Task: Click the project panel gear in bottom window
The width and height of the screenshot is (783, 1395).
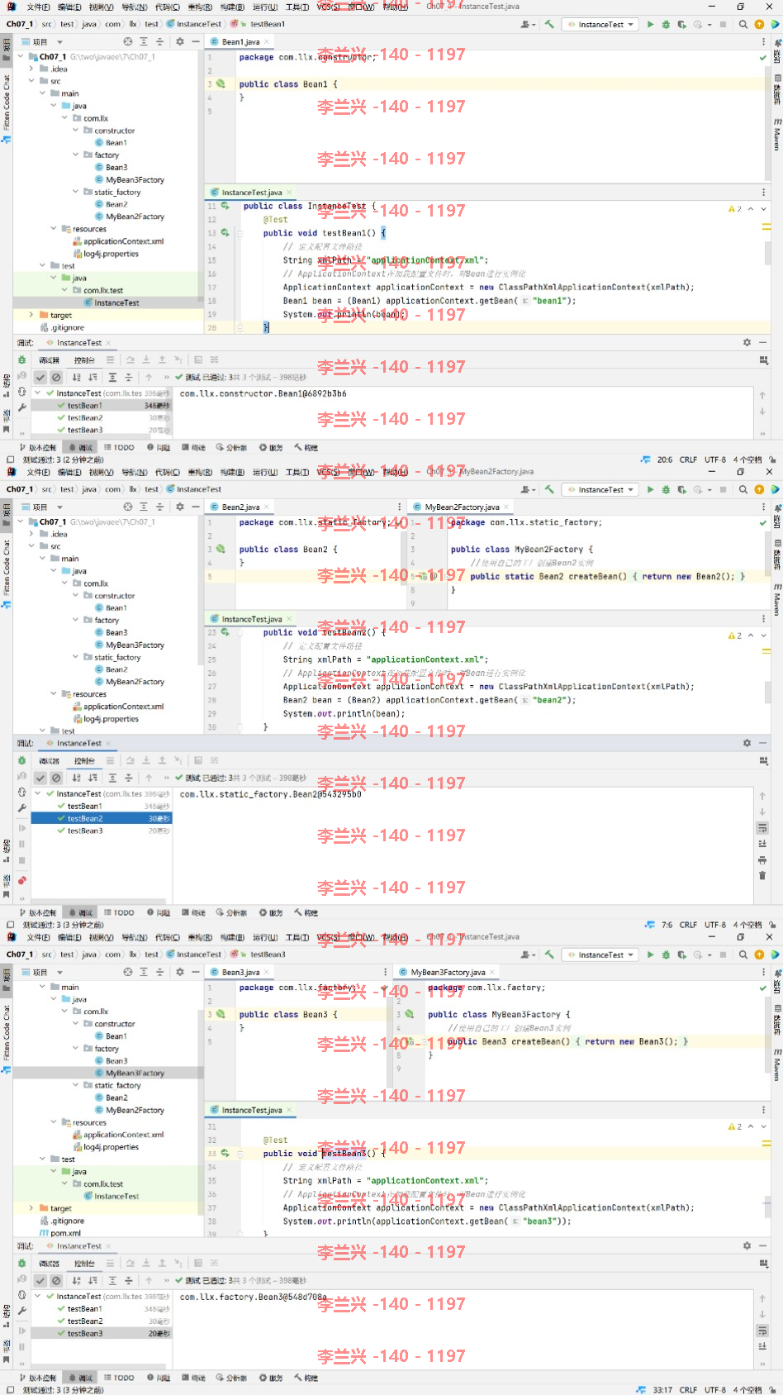Action: (x=180, y=972)
